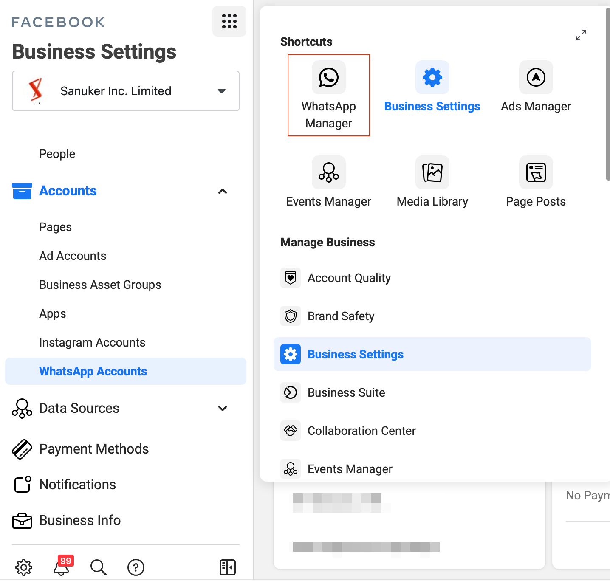Click the Sanuker company logo

pos(36,91)
